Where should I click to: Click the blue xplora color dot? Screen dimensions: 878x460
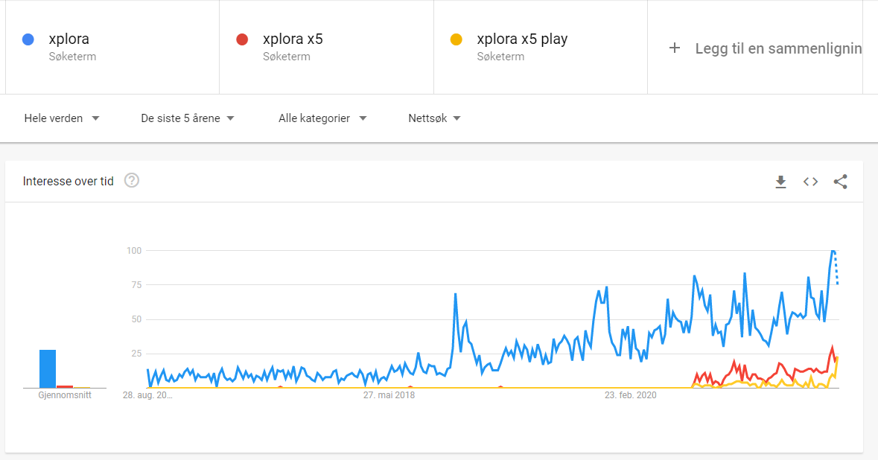28,39
